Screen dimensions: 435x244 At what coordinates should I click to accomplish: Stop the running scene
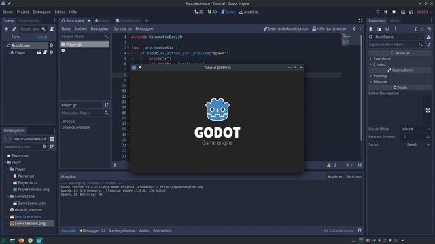click(x=394, y=12)
